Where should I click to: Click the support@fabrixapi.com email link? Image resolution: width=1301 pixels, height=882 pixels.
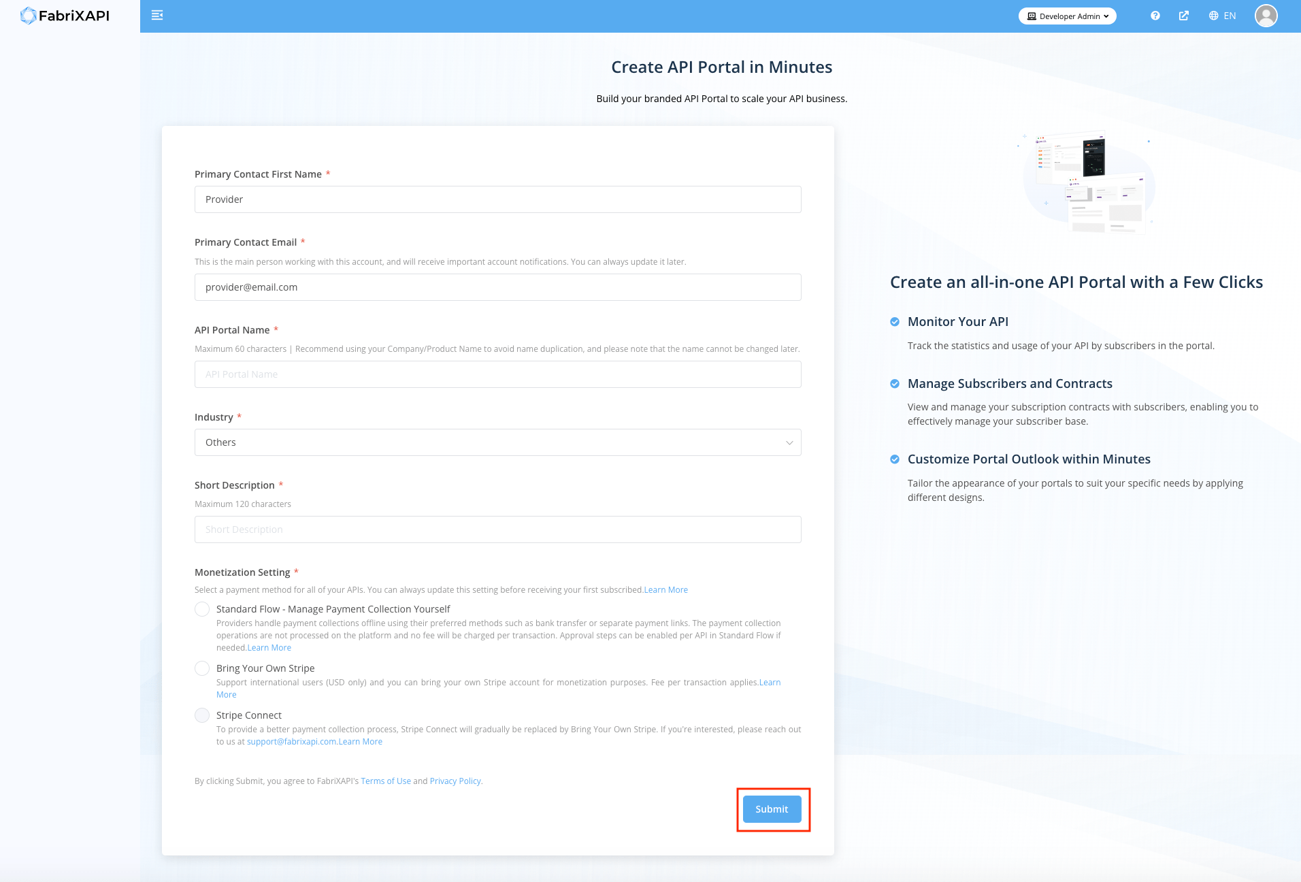click(291, 742)
